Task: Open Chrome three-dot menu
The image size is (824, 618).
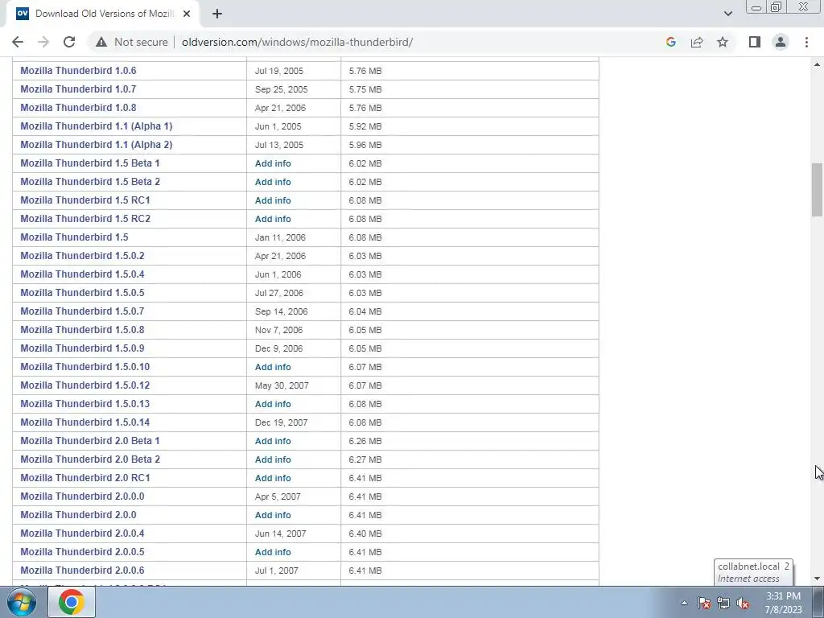Action: pyautogui.click(x=806, y=42)
